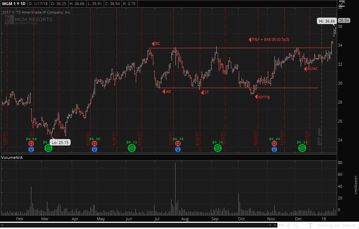Click the December green dividend dollar icon

[302, 148]
